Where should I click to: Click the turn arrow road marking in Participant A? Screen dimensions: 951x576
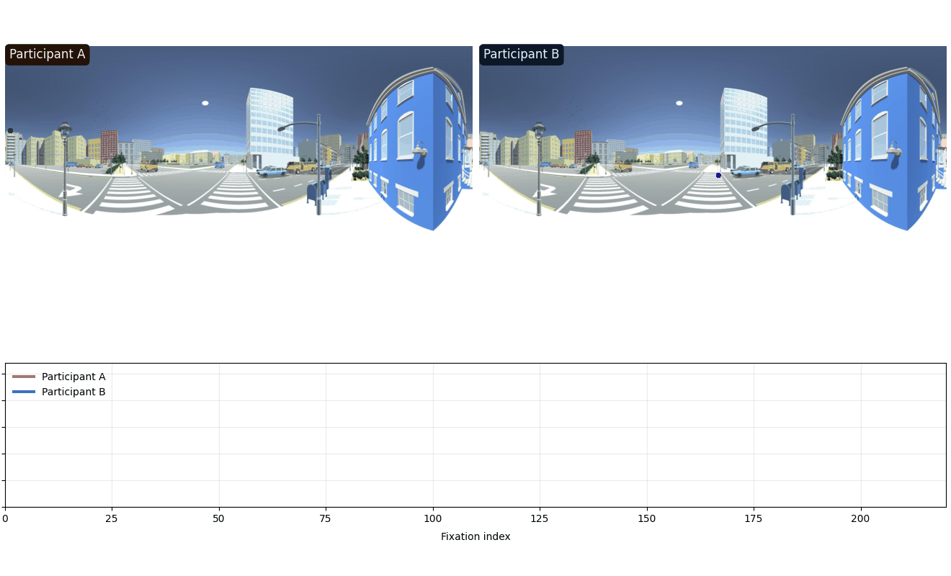pyautogui.click(x=69, y=192)
